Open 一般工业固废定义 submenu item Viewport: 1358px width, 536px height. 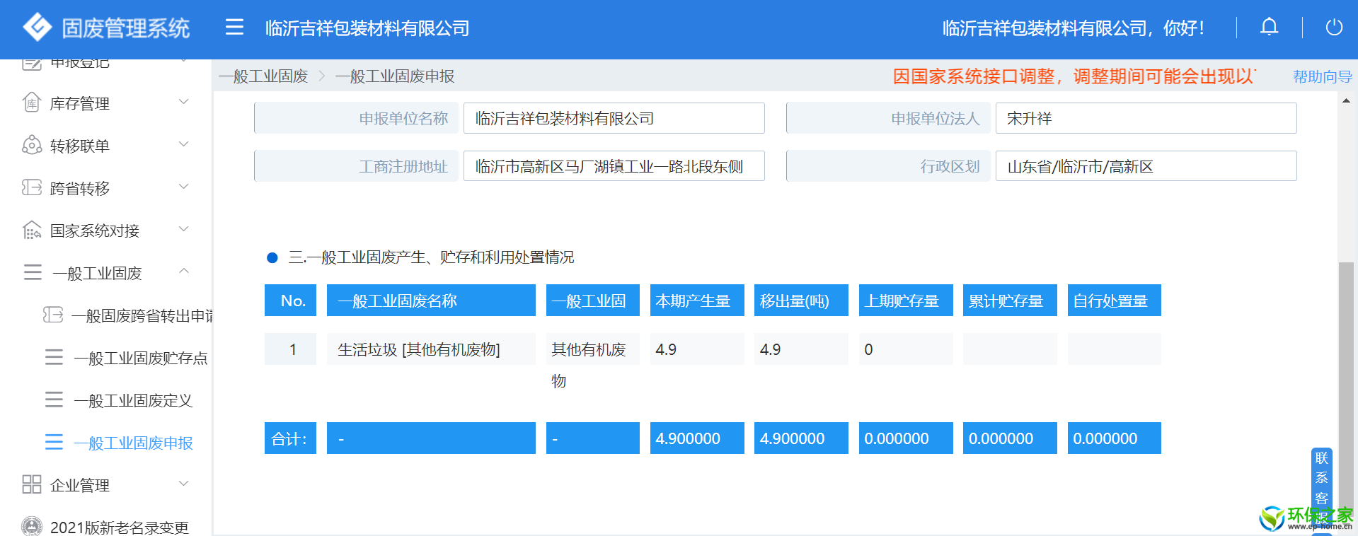coord(133,401)
